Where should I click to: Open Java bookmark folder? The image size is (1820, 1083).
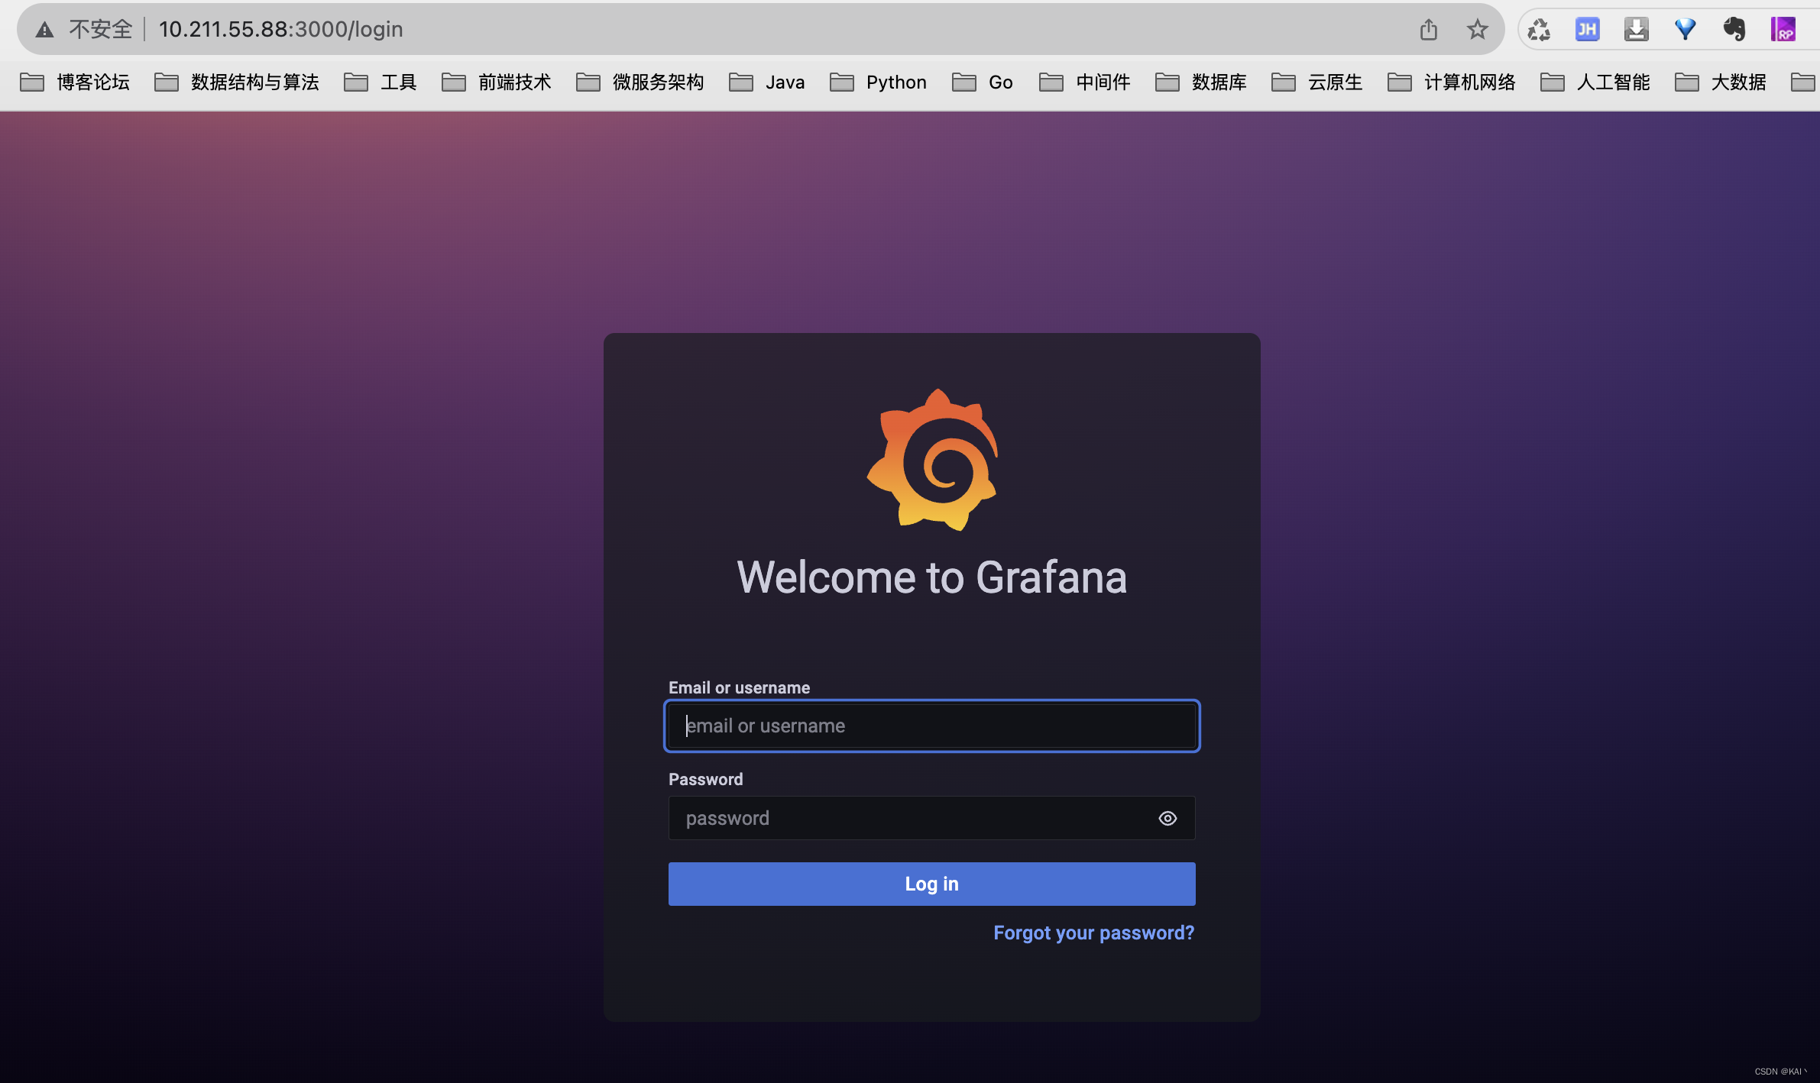(767, 82)
